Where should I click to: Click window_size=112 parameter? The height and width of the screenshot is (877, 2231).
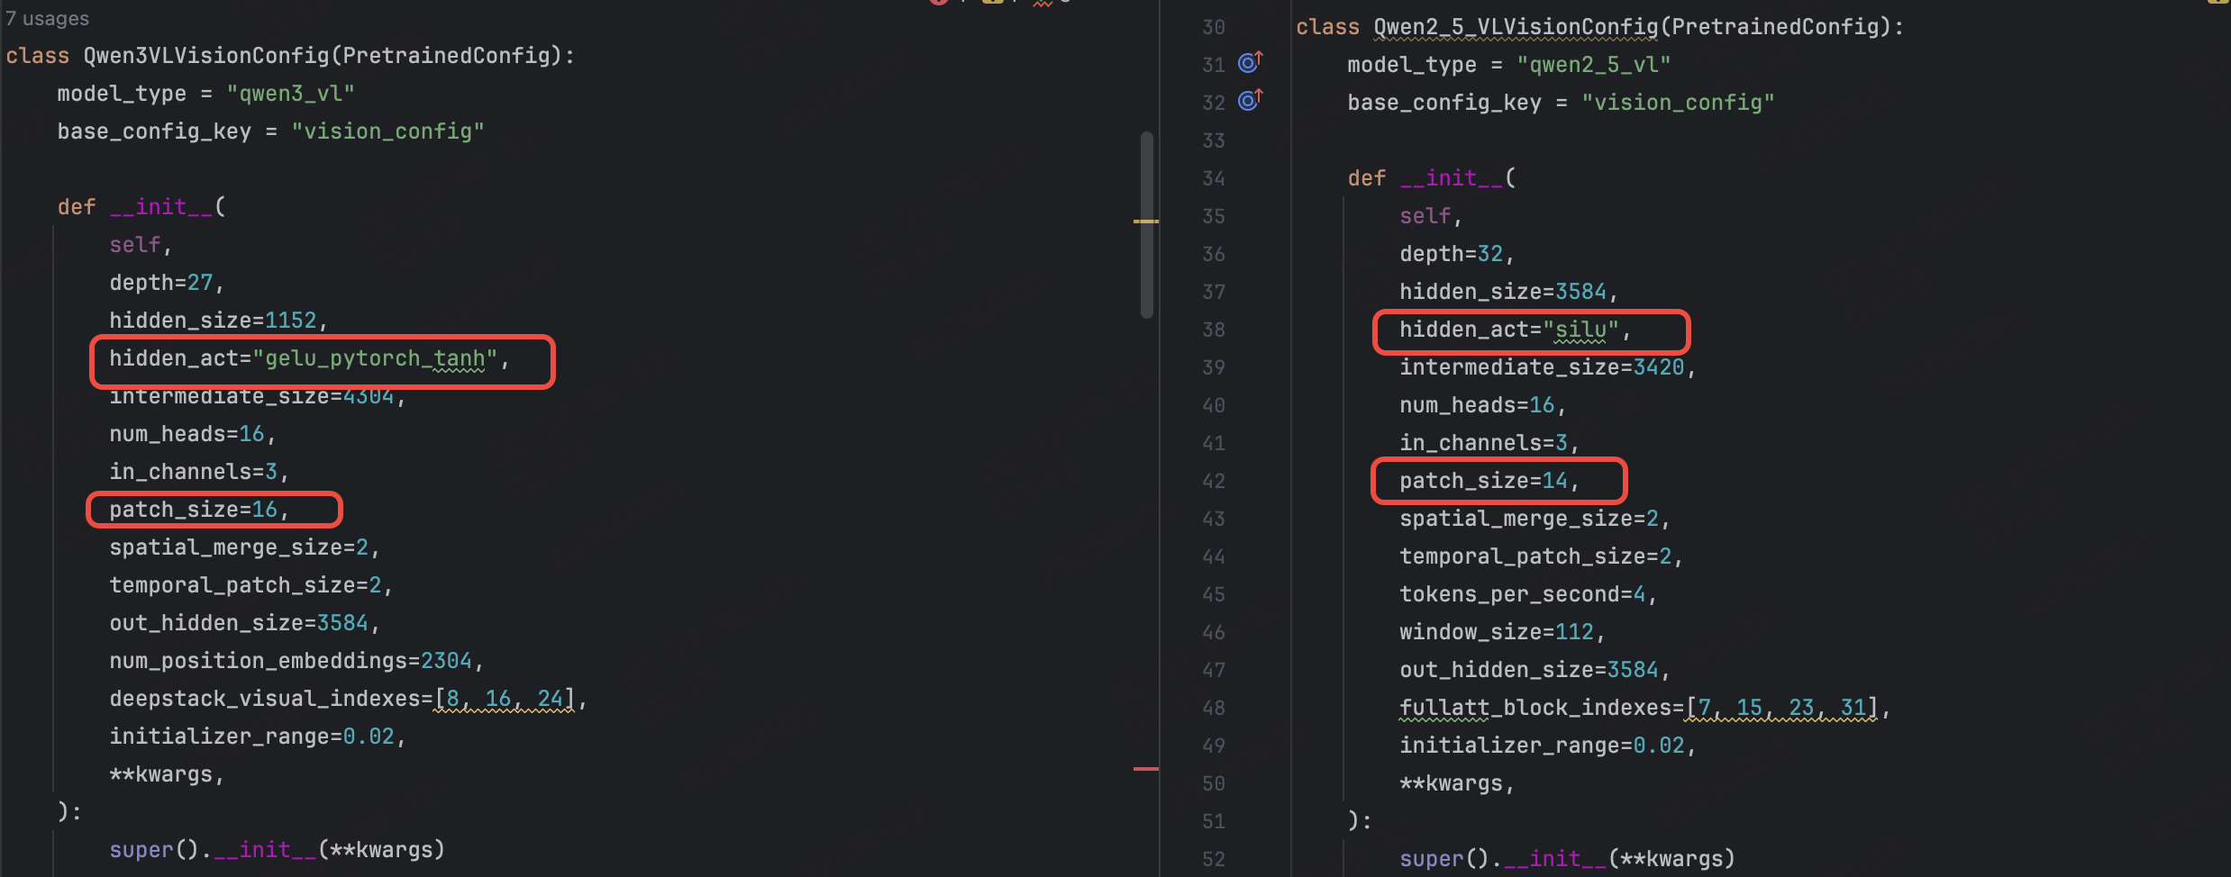coord(1497,632)
